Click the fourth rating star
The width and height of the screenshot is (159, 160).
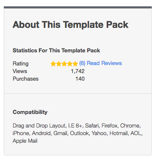point(70,64)
